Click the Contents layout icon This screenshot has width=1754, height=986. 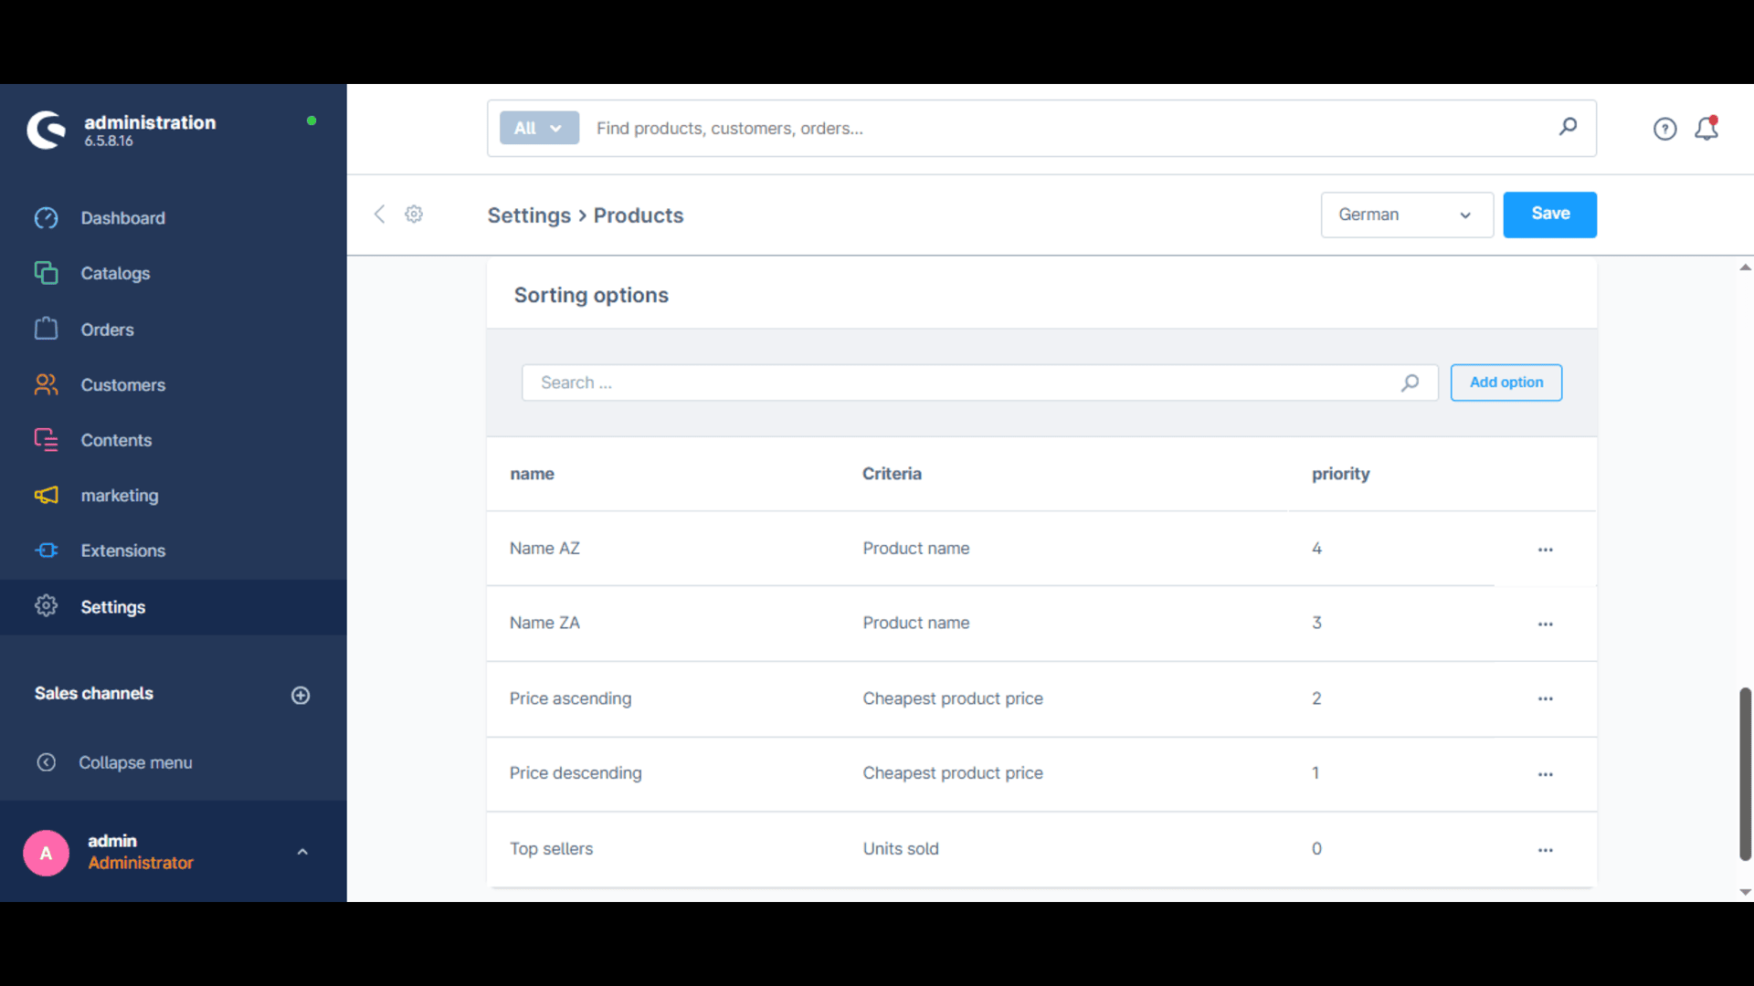(x=46, y=440)
